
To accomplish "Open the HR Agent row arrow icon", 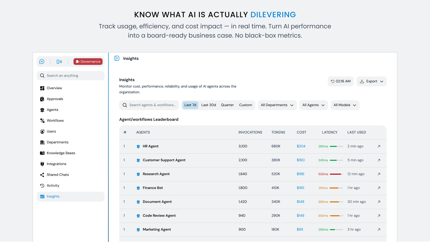I will click(x=379, y=146).
